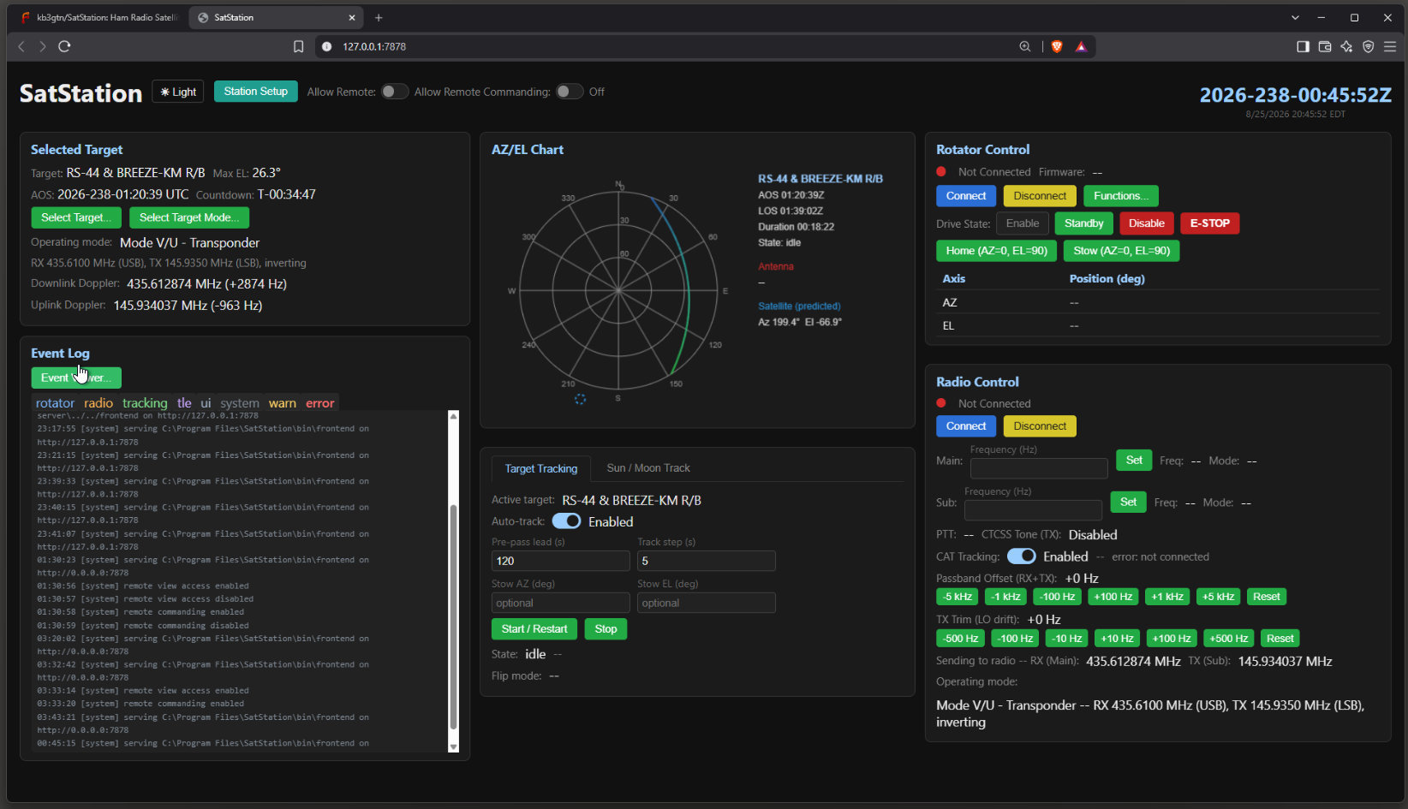The height and width of the screenshot is (809, 1408).
Task: Filter event log by ui
Action: point(206,402)
